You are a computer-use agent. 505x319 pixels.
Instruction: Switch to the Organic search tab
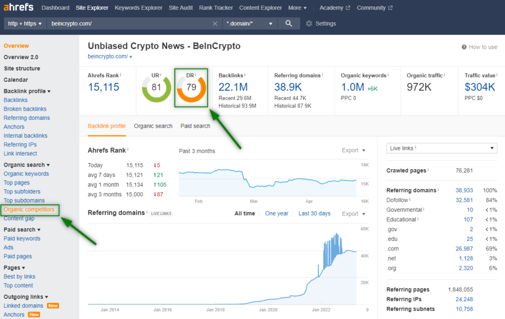(x=153, y=126)
